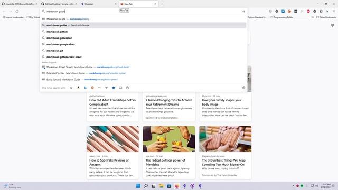Search this time with Google icon

coord(71,88)
